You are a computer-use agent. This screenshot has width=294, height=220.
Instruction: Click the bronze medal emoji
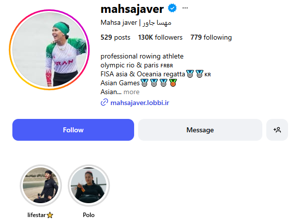point(173,83)
